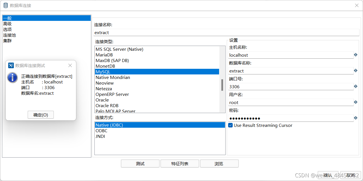This screenshot has height=181, width=363.
Task: Select Native (JDBC) access method
Action: (160, 125)
